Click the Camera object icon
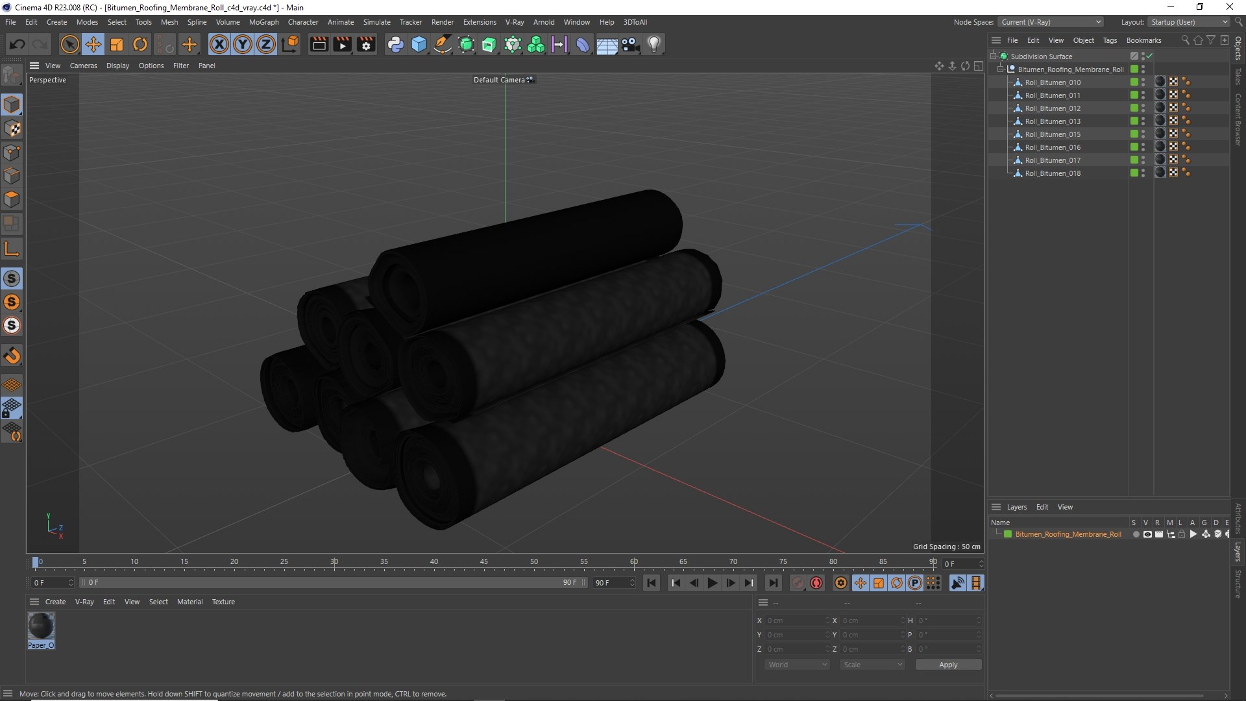The width and height of the screenshot is (1246, 701). [x=630, y=44]
